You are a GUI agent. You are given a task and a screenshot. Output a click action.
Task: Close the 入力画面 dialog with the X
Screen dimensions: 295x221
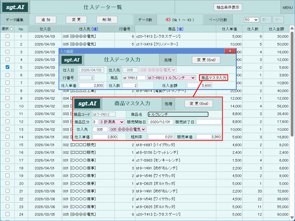(230, 51)
